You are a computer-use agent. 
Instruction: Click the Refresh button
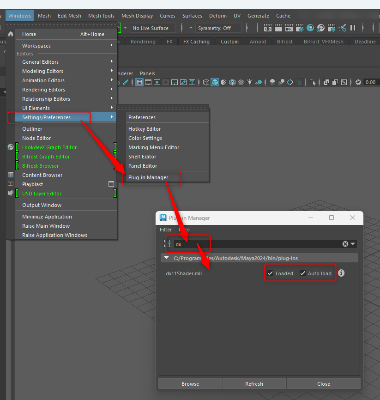coord(254,384)
